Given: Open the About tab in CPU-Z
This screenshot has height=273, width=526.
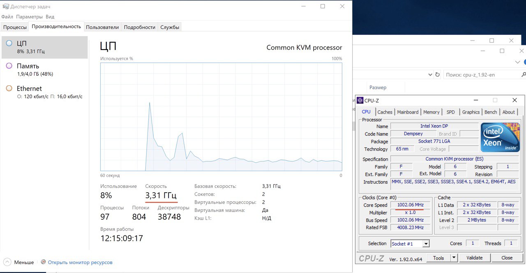Looking at the screenshot, I should point(508,112).
